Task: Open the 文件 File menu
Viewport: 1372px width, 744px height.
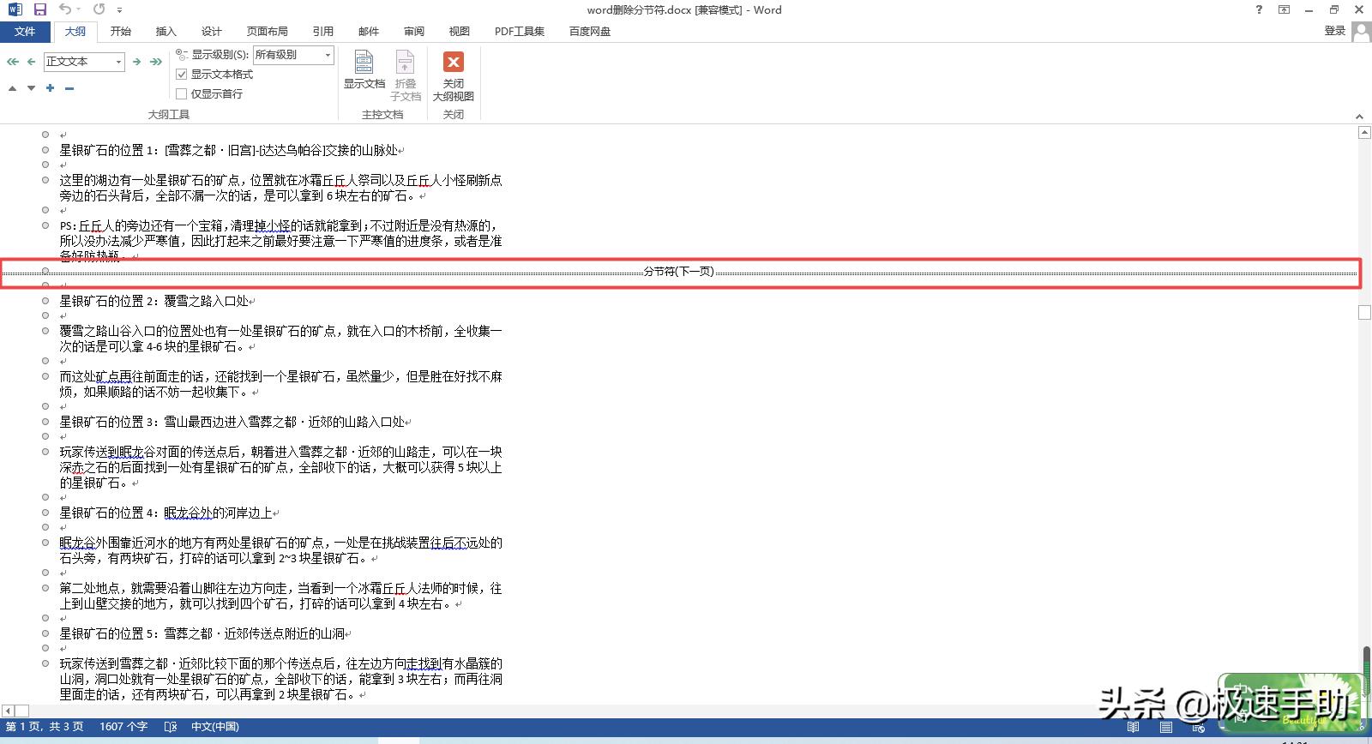Action: 25,32
